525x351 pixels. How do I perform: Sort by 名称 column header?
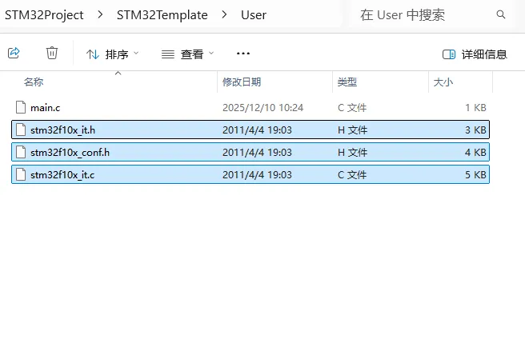[x=34, y=82]
